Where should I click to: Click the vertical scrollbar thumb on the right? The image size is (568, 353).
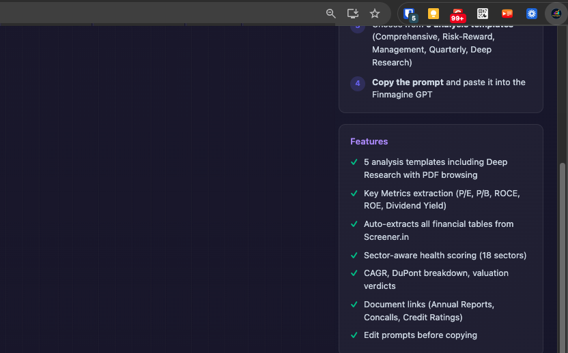click(x=563, y=258)
